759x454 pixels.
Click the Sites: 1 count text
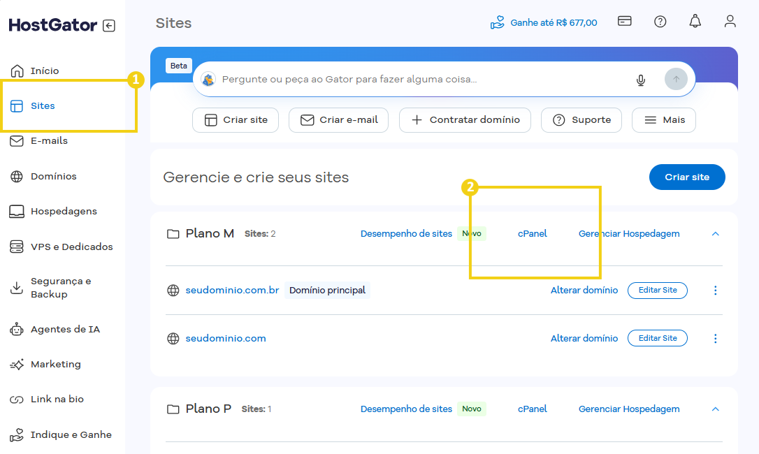tap(256, 409)
